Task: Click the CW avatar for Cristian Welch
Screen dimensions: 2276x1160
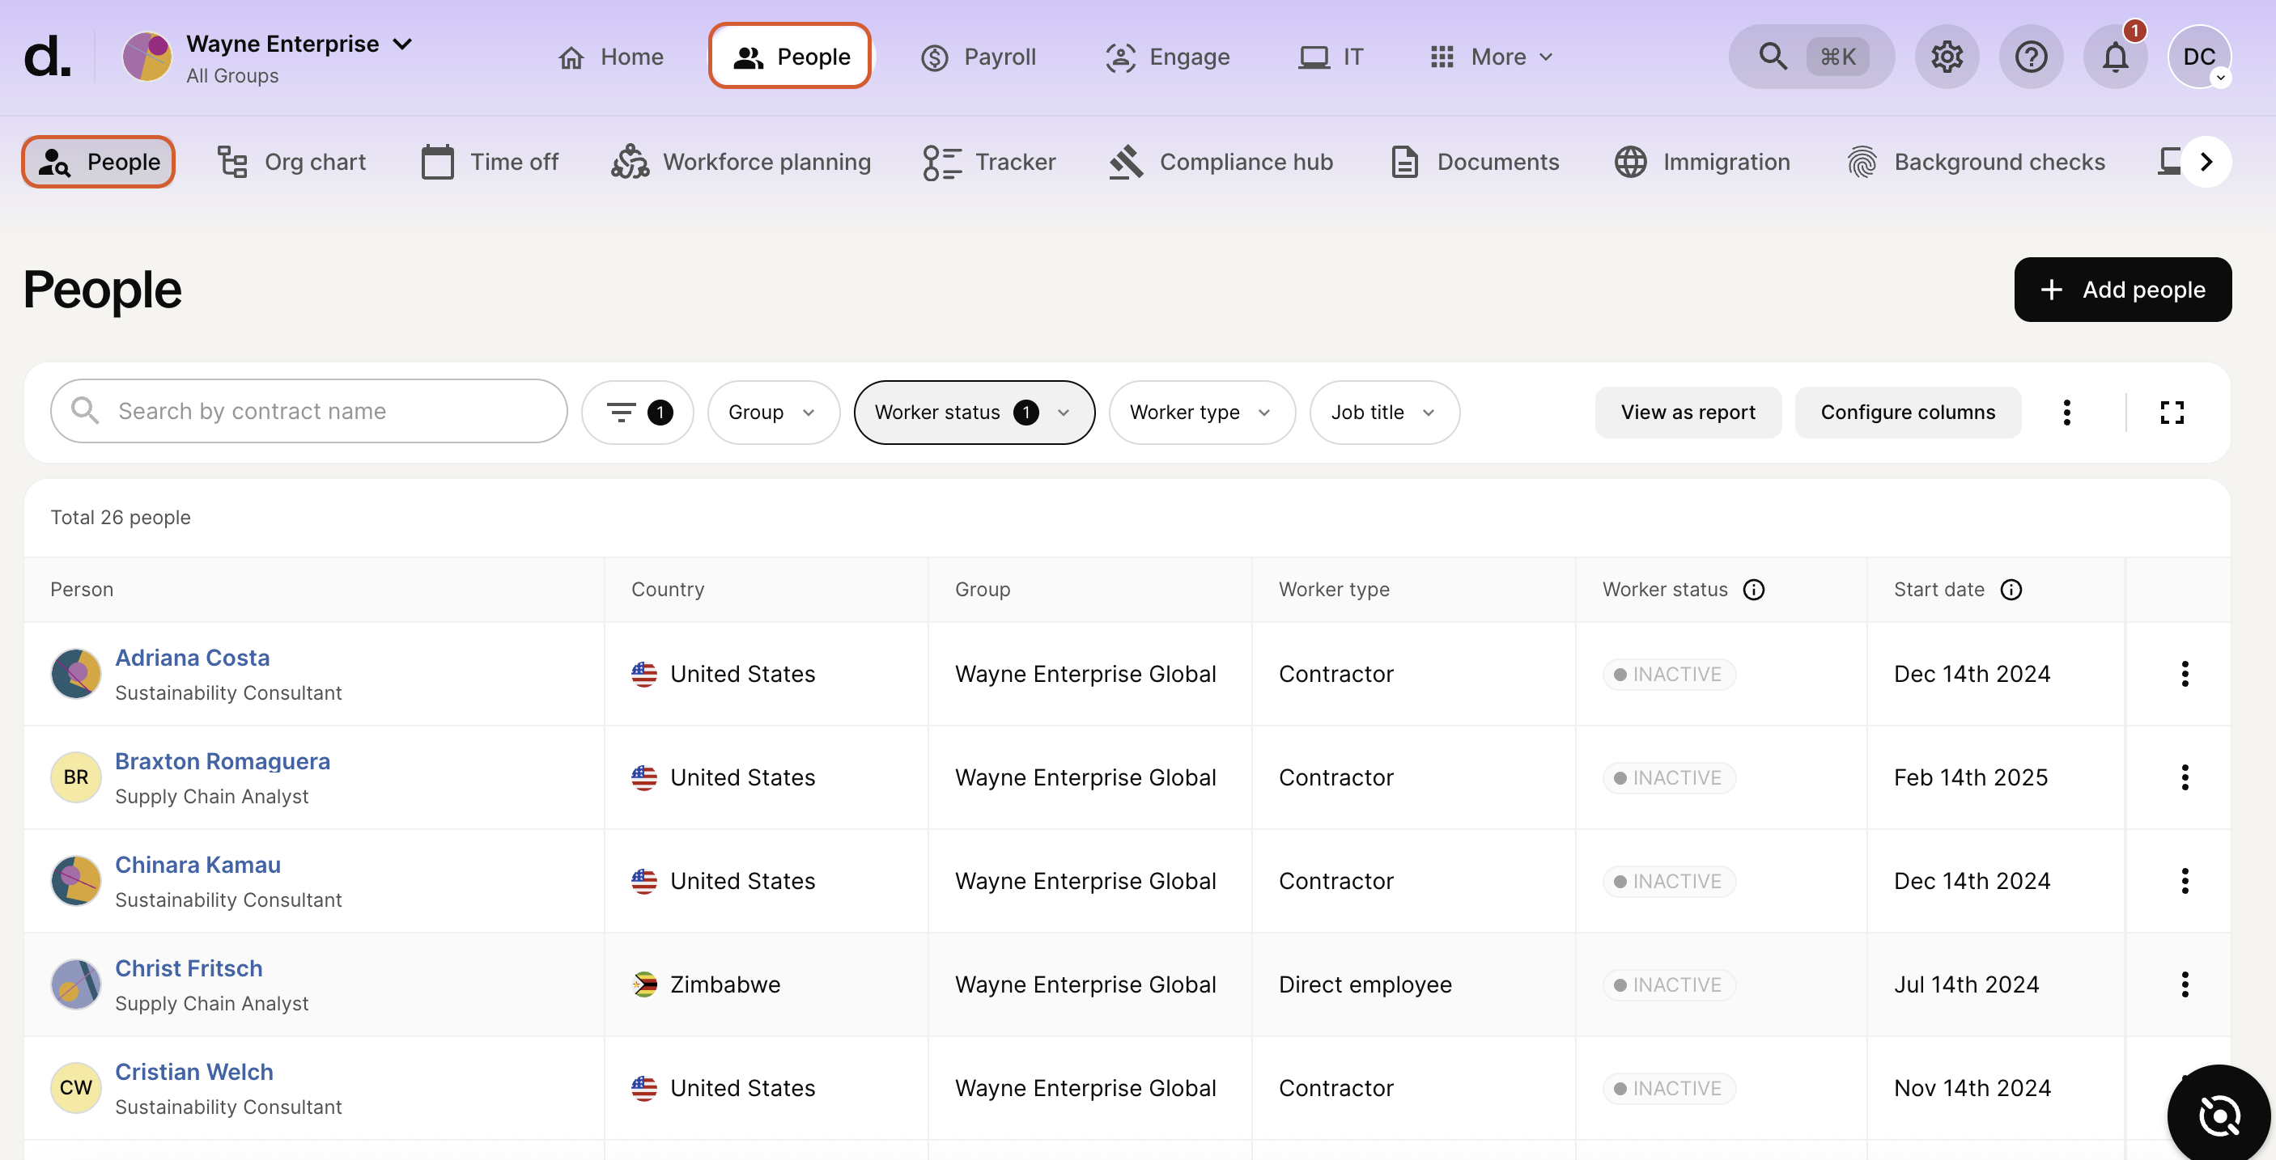Action: point(76,1088)
